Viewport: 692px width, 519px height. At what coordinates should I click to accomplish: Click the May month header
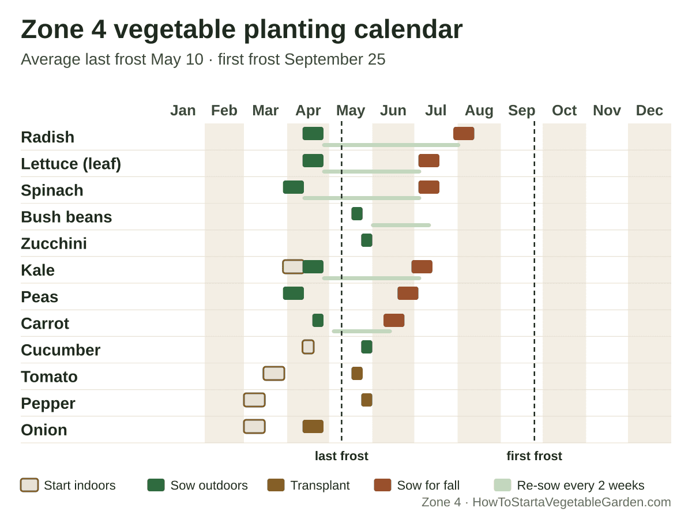pyautogui.click(x=351, y=110)
